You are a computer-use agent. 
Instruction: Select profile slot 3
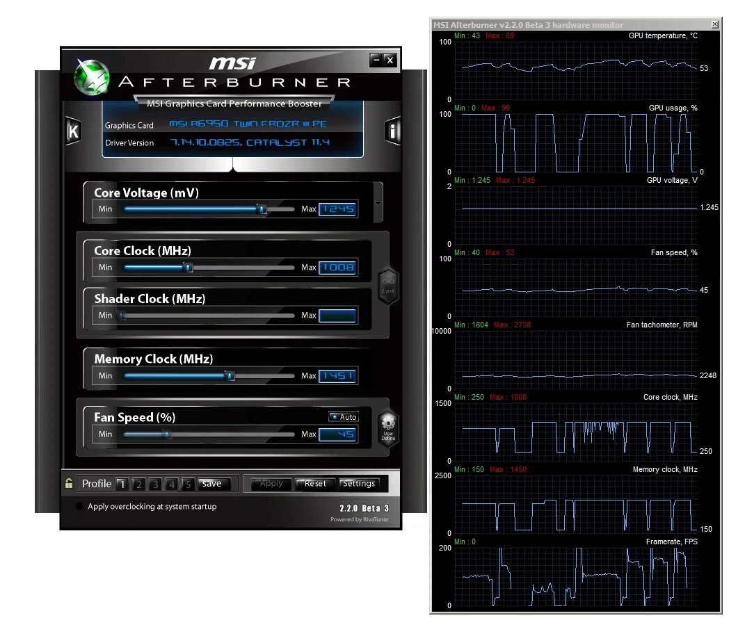[x=155, y=484]
